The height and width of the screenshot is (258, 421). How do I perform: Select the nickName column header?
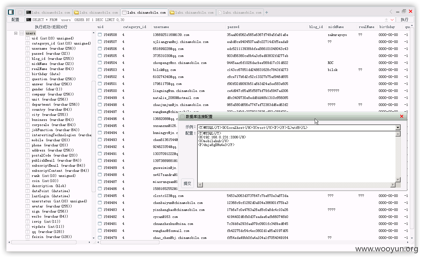click(341, 27)
